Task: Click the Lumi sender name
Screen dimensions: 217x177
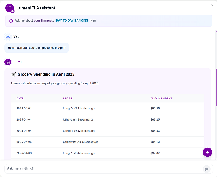Action: coord(17,62)
